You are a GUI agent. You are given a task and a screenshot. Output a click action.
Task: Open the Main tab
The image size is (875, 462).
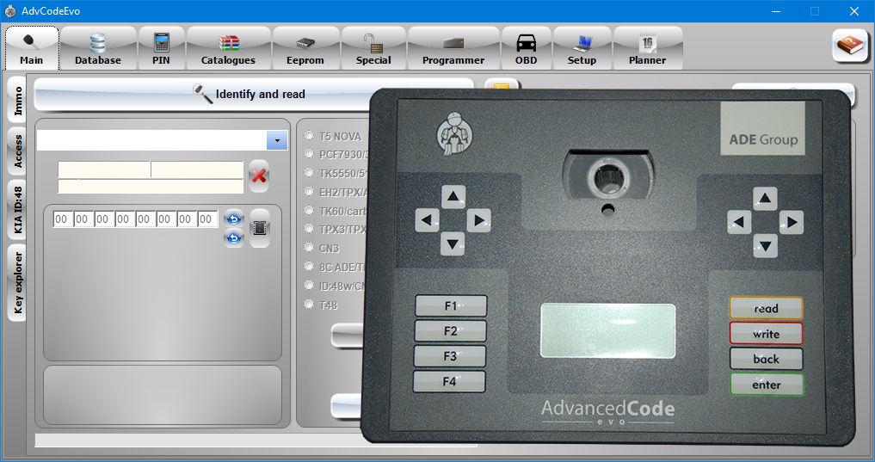click(x=32, y=48)
